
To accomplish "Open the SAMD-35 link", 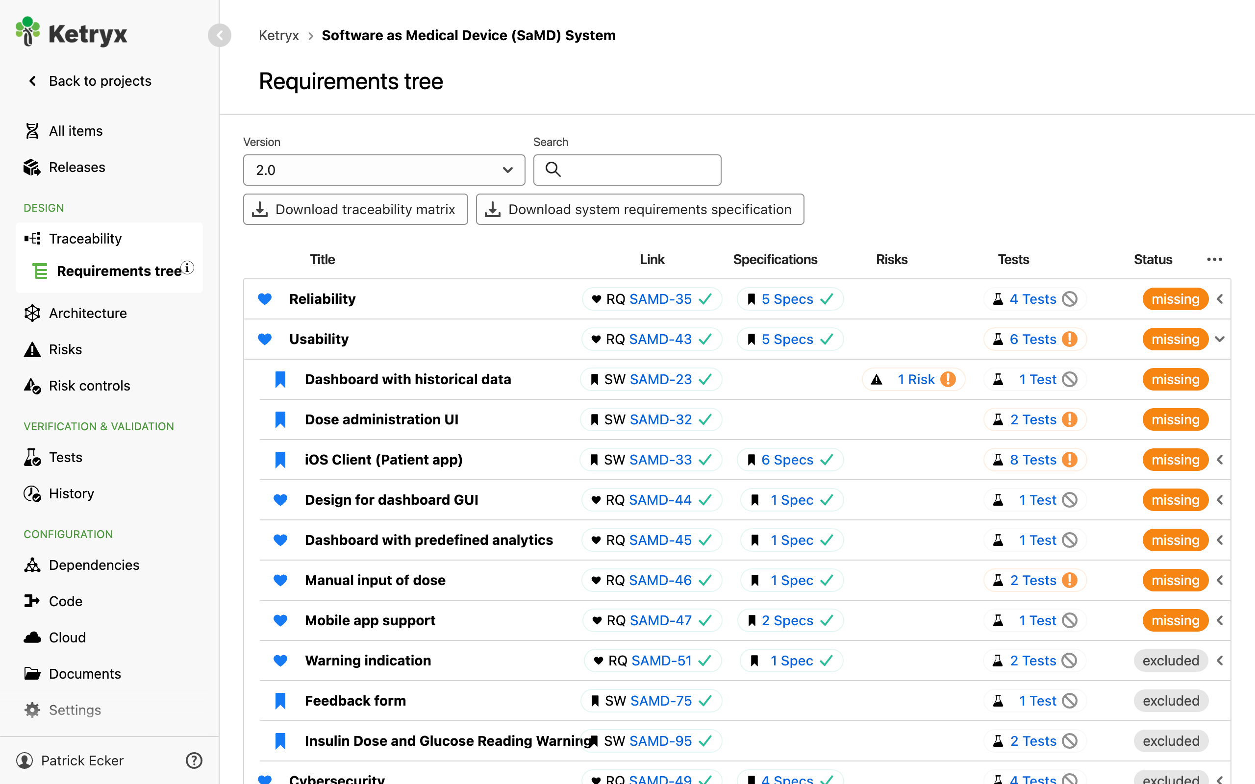I will click(660, 299).
